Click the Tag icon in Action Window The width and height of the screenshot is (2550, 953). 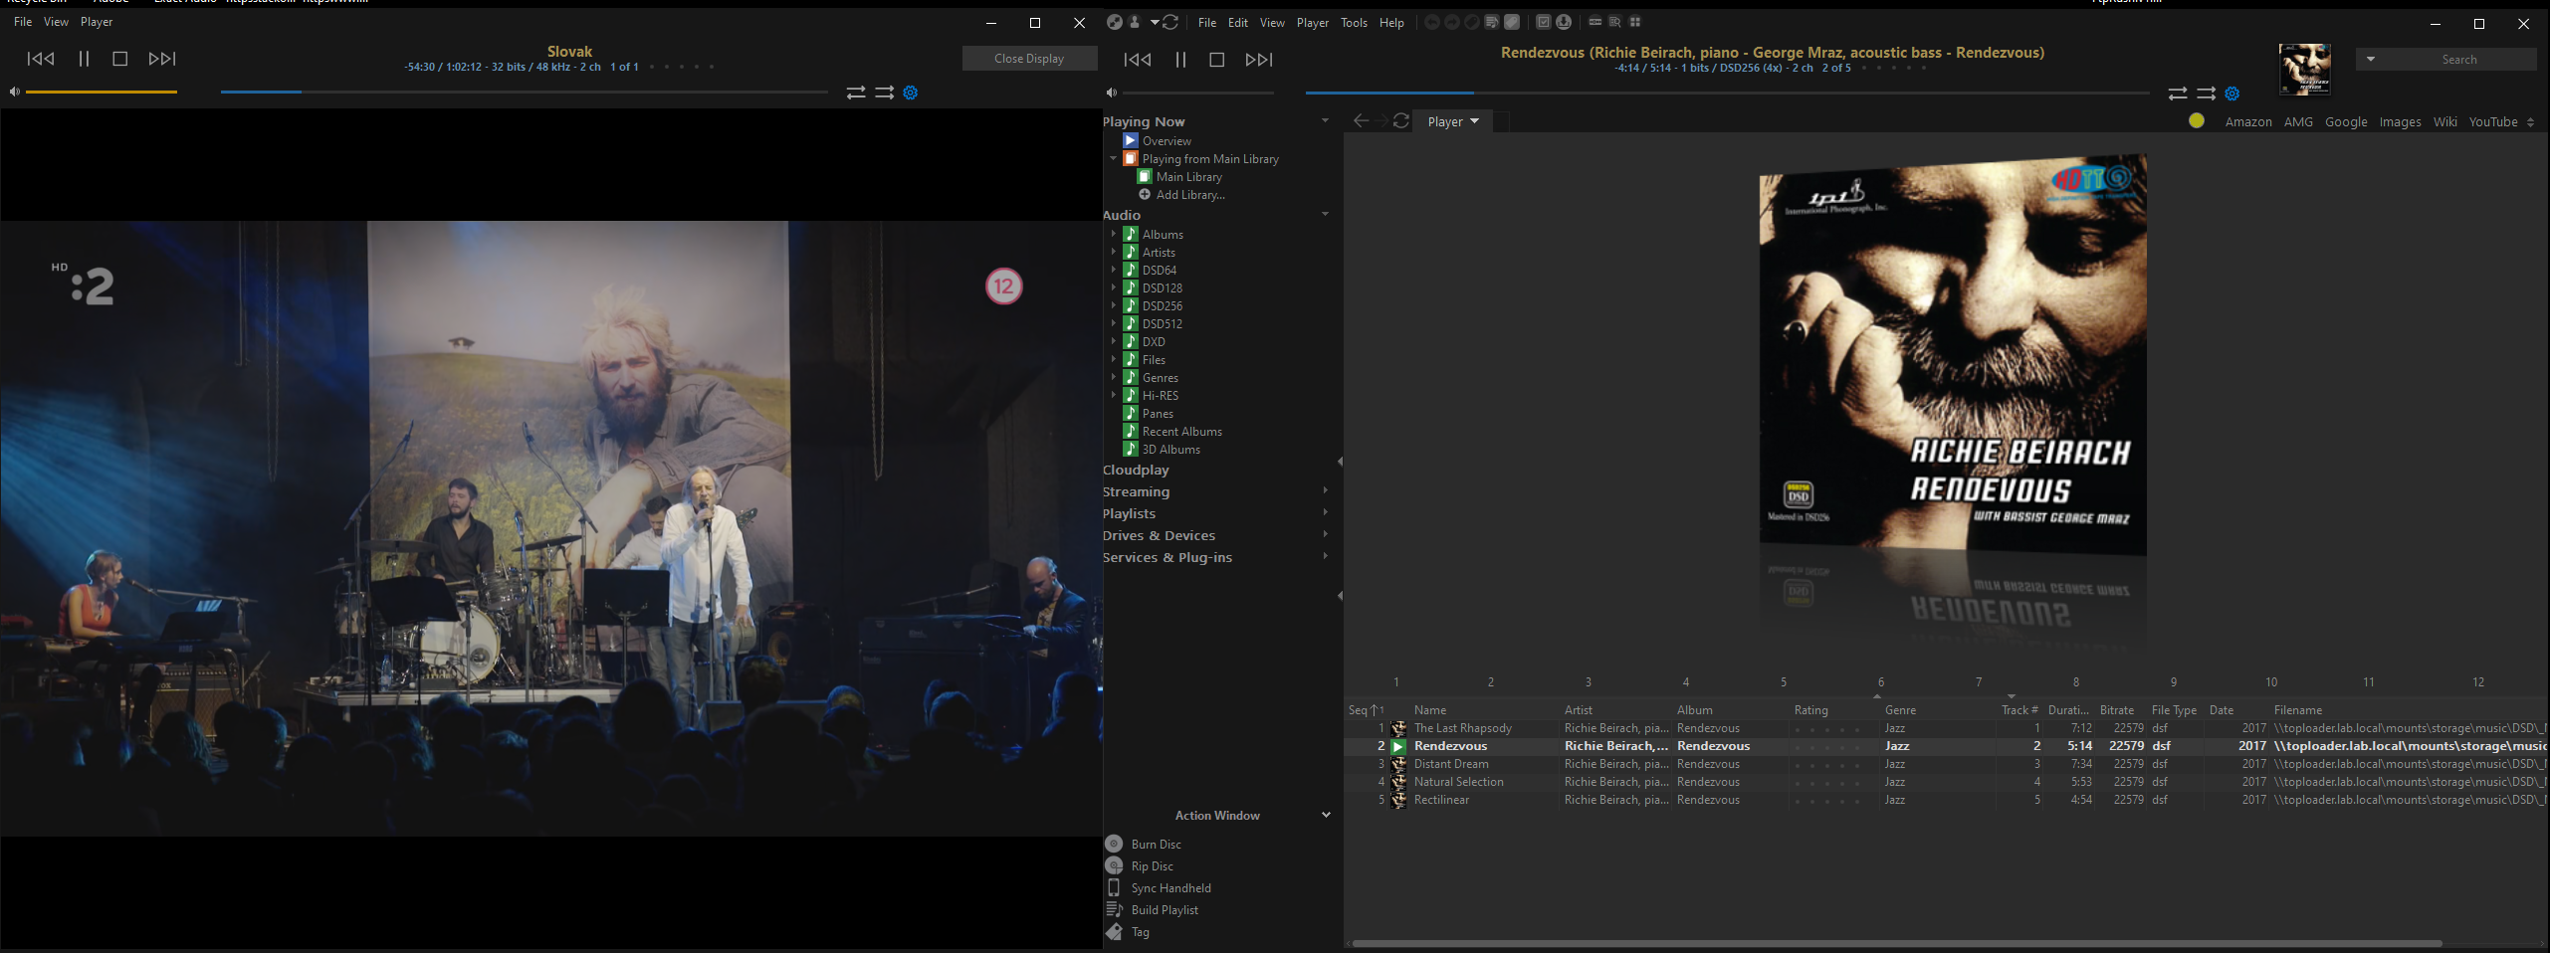point(1114,931)
